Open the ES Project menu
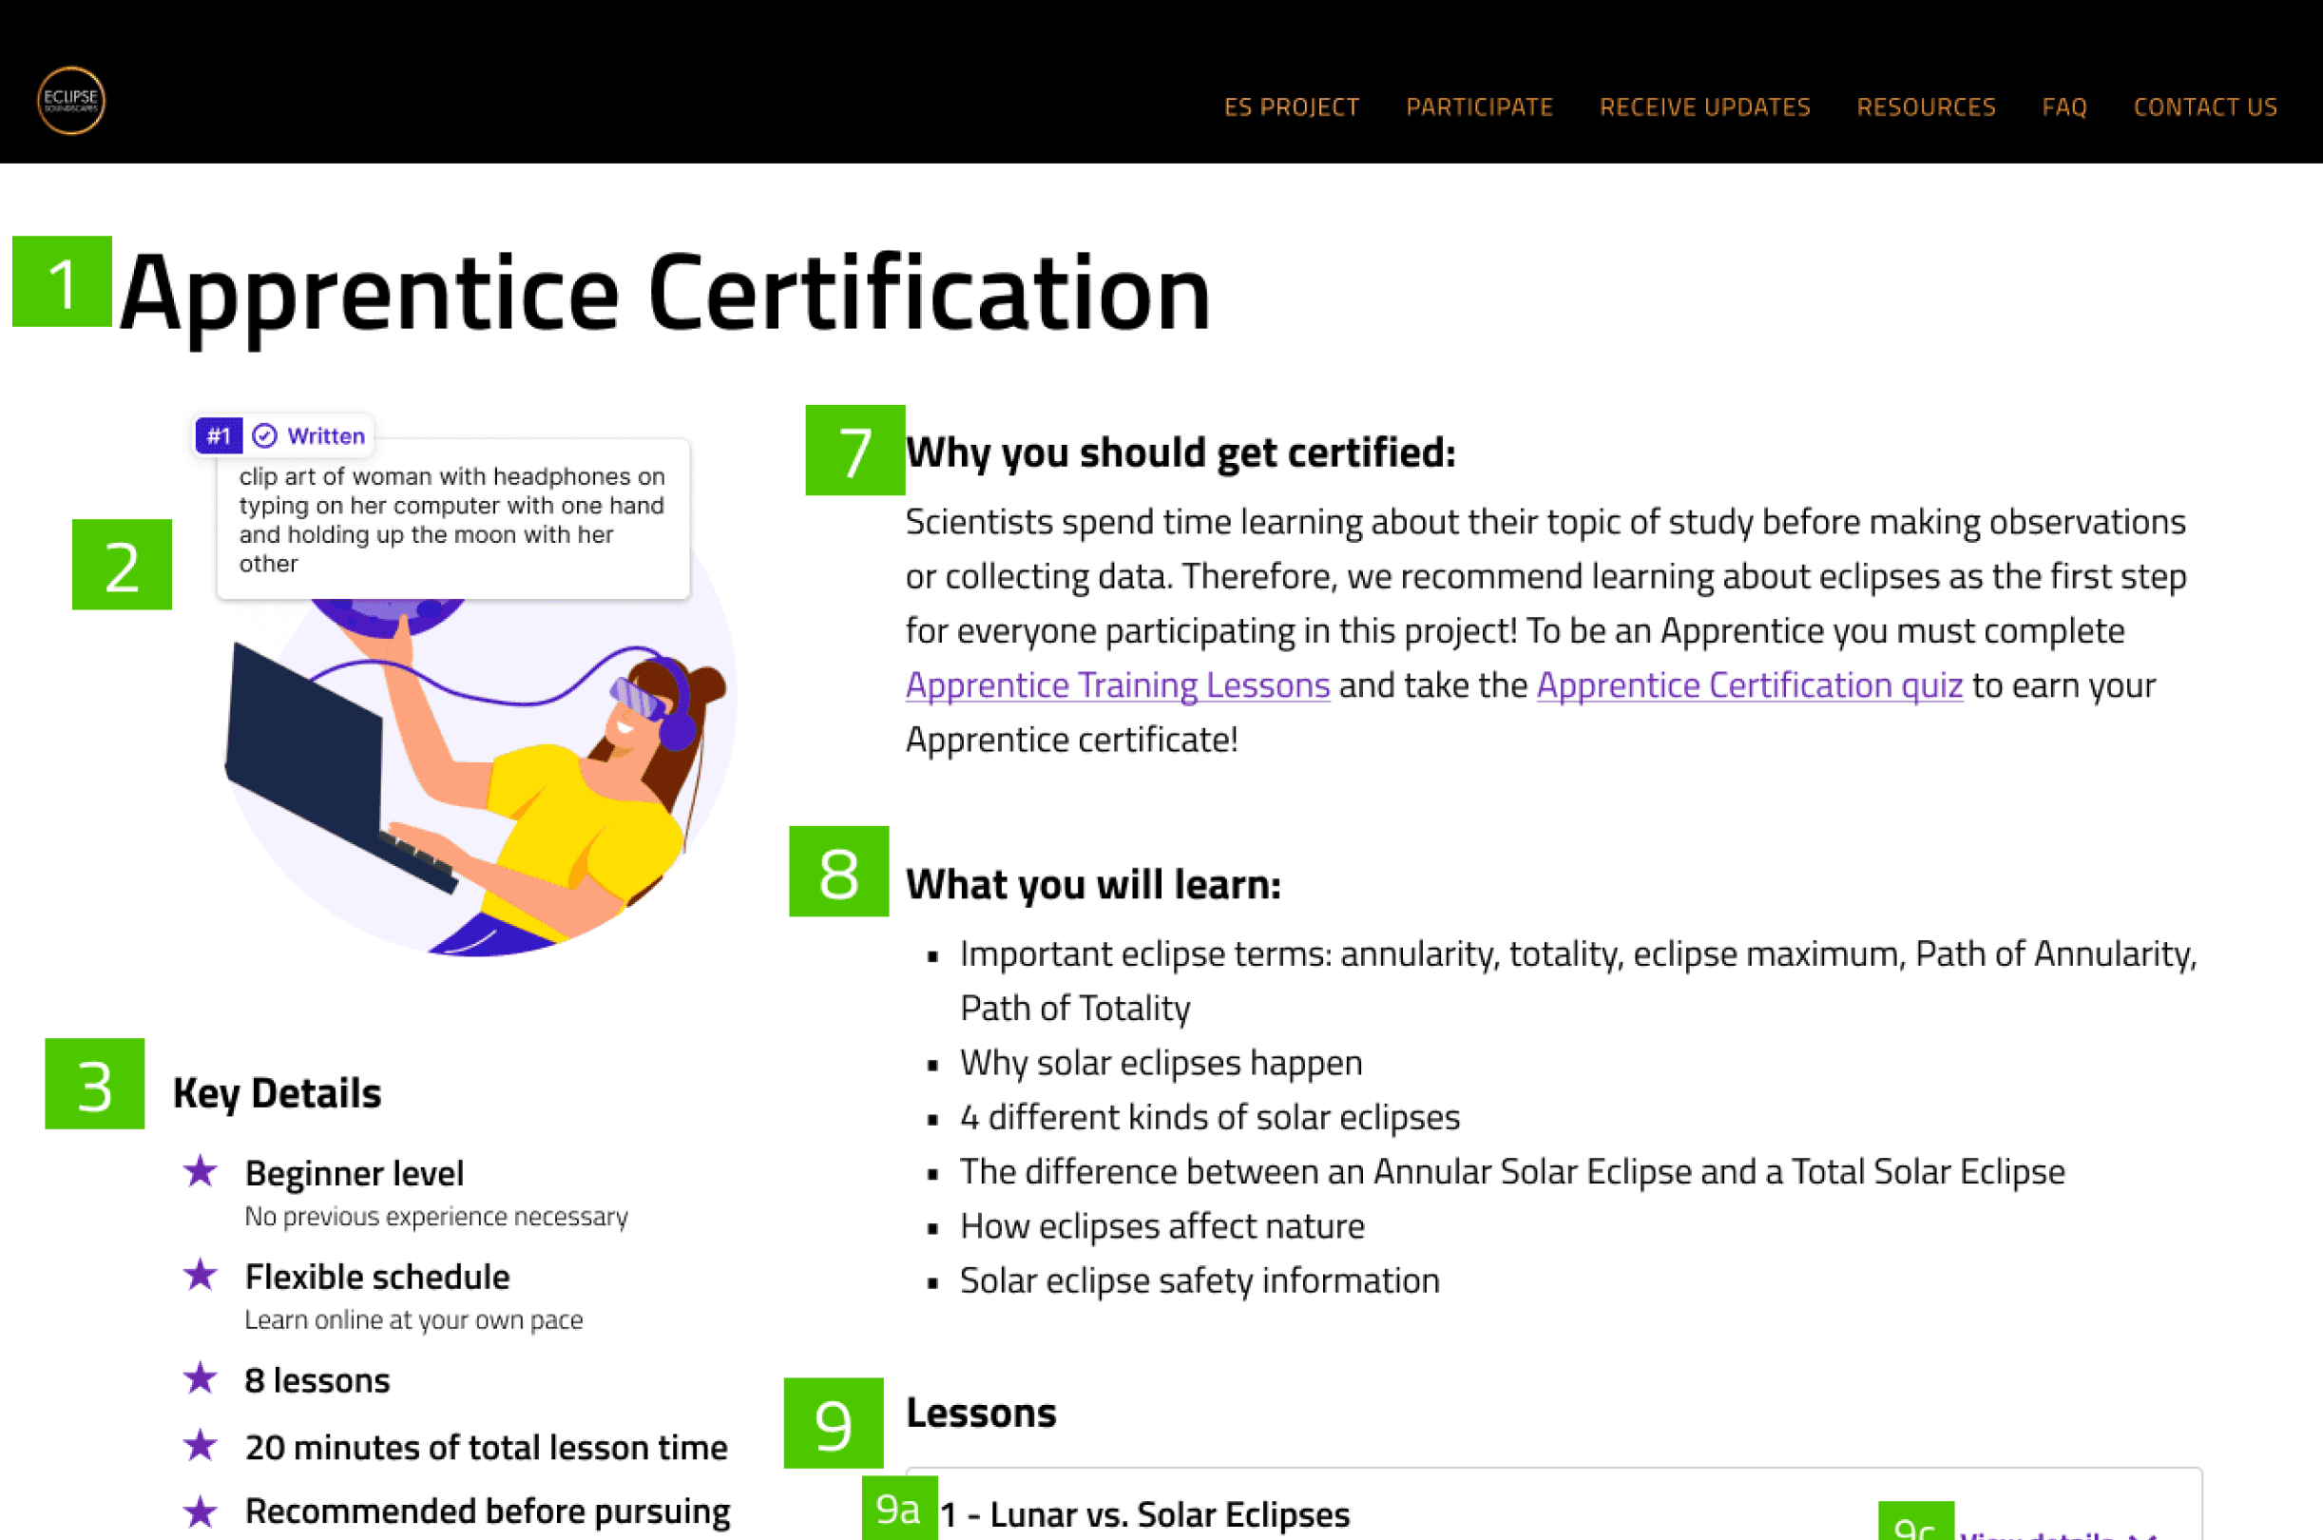 click(x=1291, y=107)
